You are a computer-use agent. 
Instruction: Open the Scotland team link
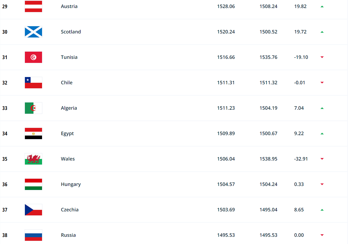point(71,32)
